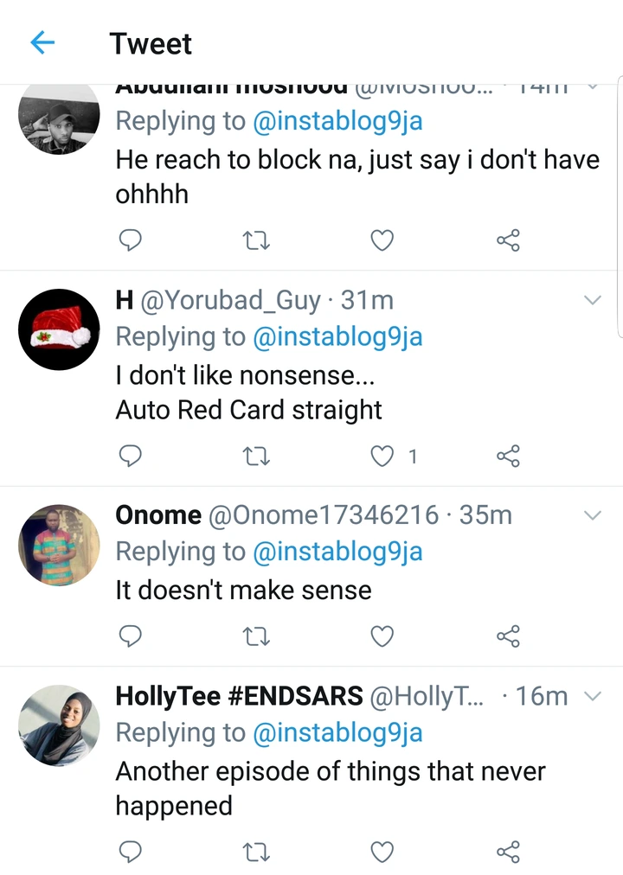623x875 pixels.
Task: Share HollyTee's tweet
Action: tap(508, 852)
